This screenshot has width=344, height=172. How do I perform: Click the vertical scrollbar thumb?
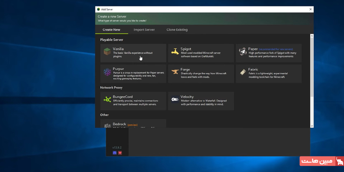point(312,67)
